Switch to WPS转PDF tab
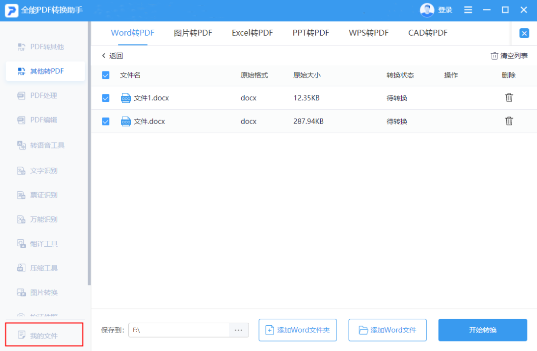537x351 pixels. pyautogui.click(x=368, y=33)
